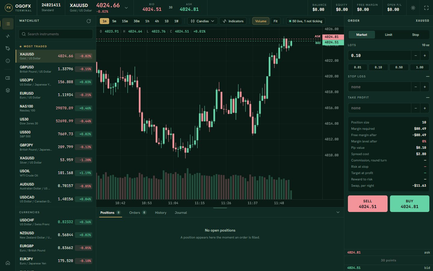The width and height of the screenshot is (433, 271).
Task: Collapse the bottom positions panel chevron
Action: 338,213
